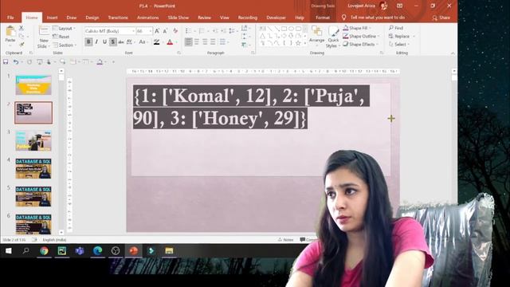Screen dimensions: 510x287
Task: Open Microsoft Edge from the taskbar
Action: [x=97, y=250]
